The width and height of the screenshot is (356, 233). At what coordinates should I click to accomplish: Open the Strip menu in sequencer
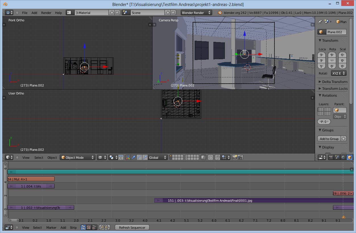[x=73, y=228]
